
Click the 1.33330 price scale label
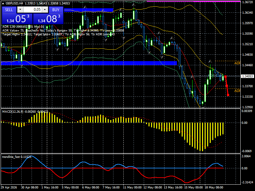[248, 96]
